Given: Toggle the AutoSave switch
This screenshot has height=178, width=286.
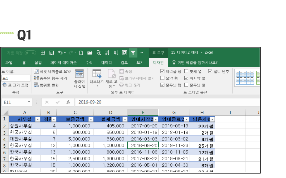Looking at the screenshot, I should [x=30, y=53].
